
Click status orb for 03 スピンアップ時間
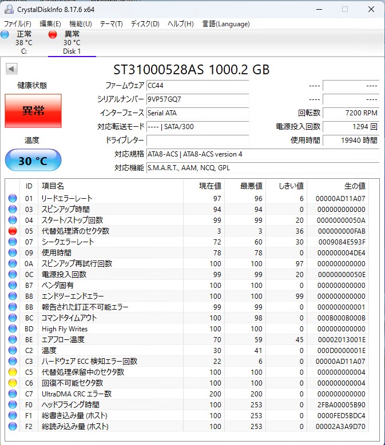(x=13, y=209)
